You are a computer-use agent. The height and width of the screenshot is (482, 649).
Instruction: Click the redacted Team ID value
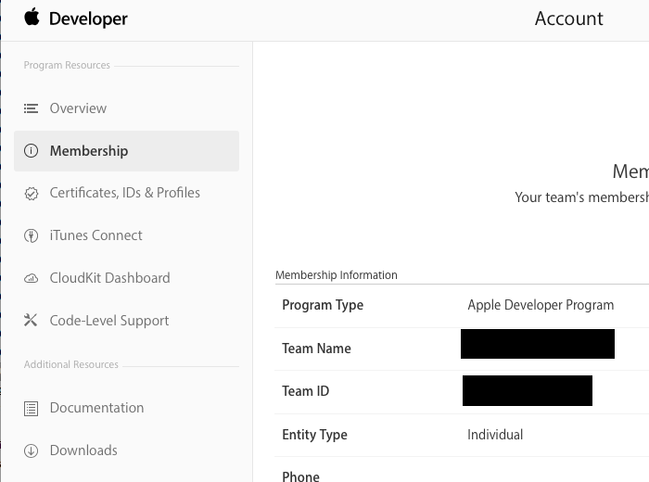pos(527,390)
